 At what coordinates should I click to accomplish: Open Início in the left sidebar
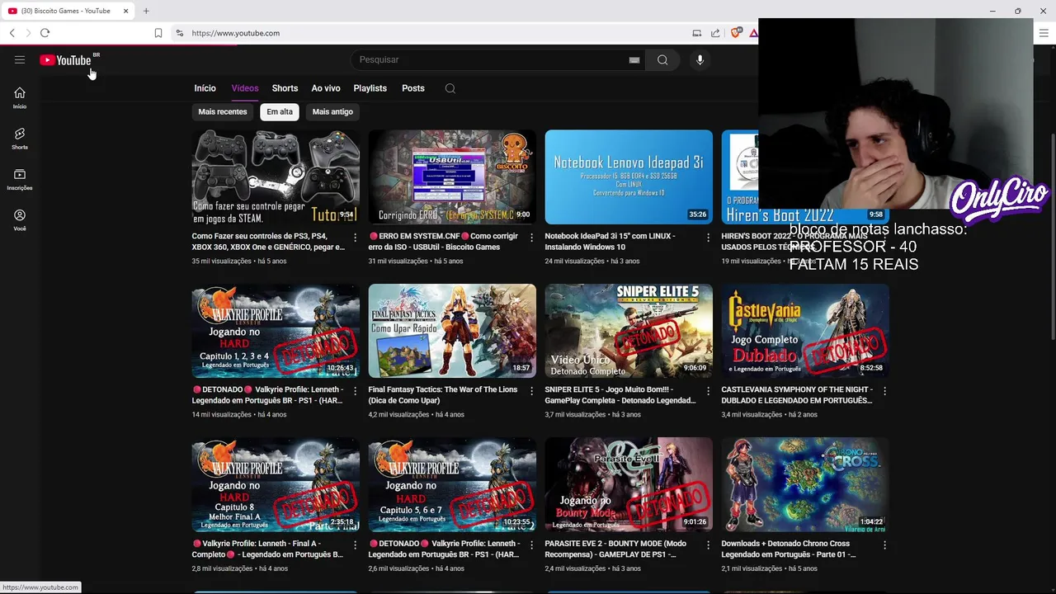(x=20, y=97)
